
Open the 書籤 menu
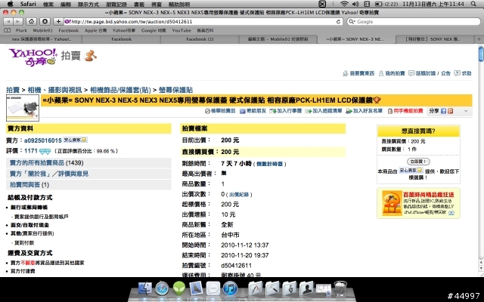[139, 4]
